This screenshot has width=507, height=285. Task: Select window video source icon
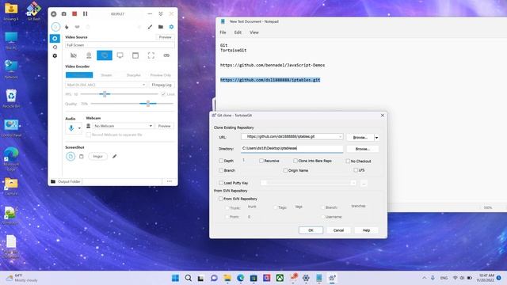click(x=135, y=55)
